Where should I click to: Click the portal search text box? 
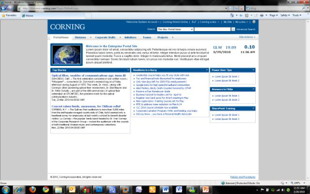pos(212,29)
